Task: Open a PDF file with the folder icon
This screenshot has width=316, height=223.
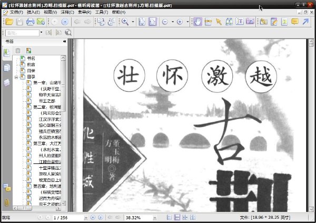Action: pyautogui.click(x=9, y=22)
